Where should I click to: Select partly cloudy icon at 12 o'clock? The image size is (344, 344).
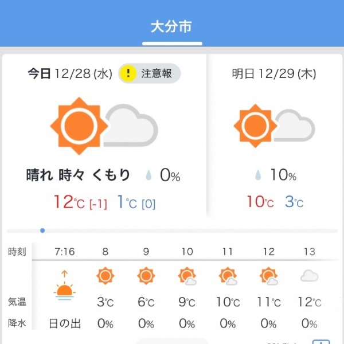click(x=269, y=276)
